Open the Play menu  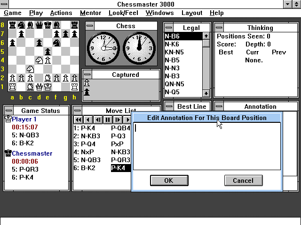pyautogui.click(x=36, y=13)
